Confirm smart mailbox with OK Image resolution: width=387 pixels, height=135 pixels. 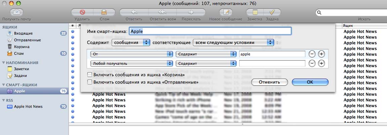(310, 82)
